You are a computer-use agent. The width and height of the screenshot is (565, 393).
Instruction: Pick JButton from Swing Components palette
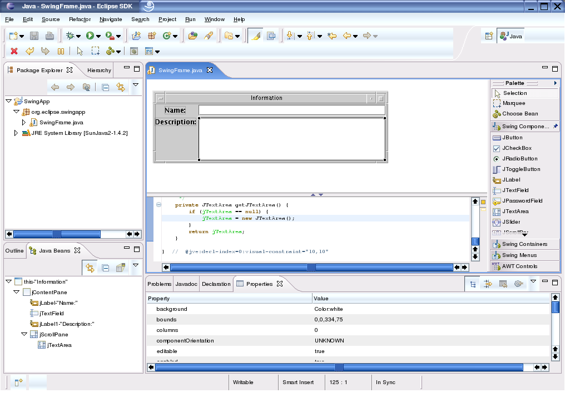point(512,138)
